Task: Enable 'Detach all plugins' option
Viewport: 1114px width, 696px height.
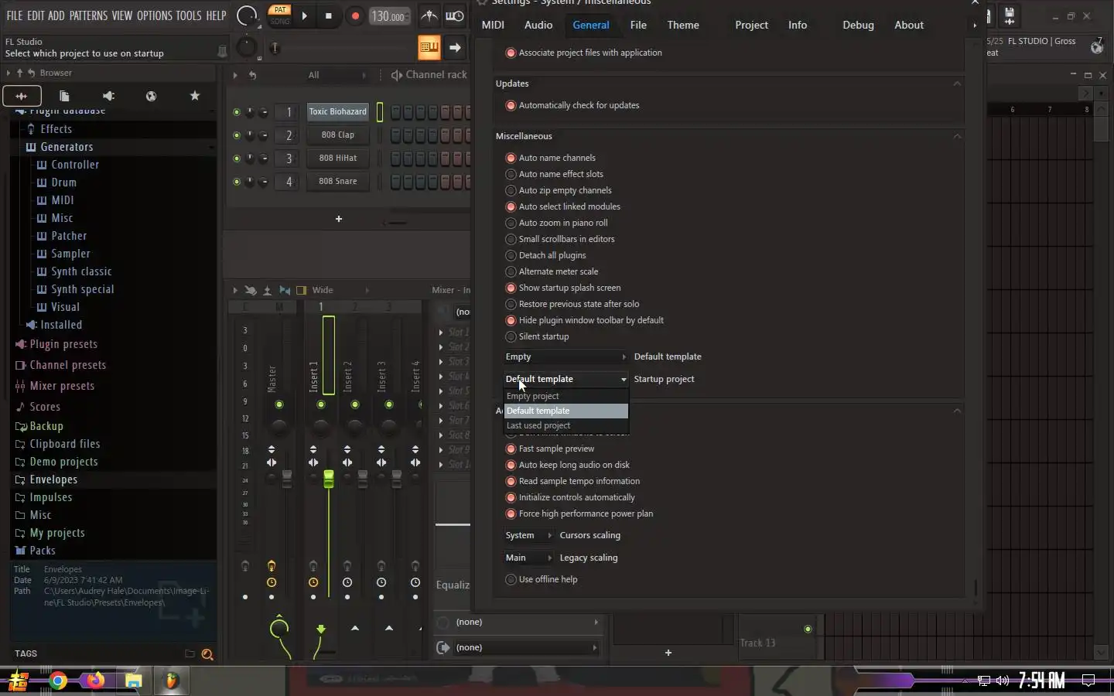Action: [x=511, y=255]
